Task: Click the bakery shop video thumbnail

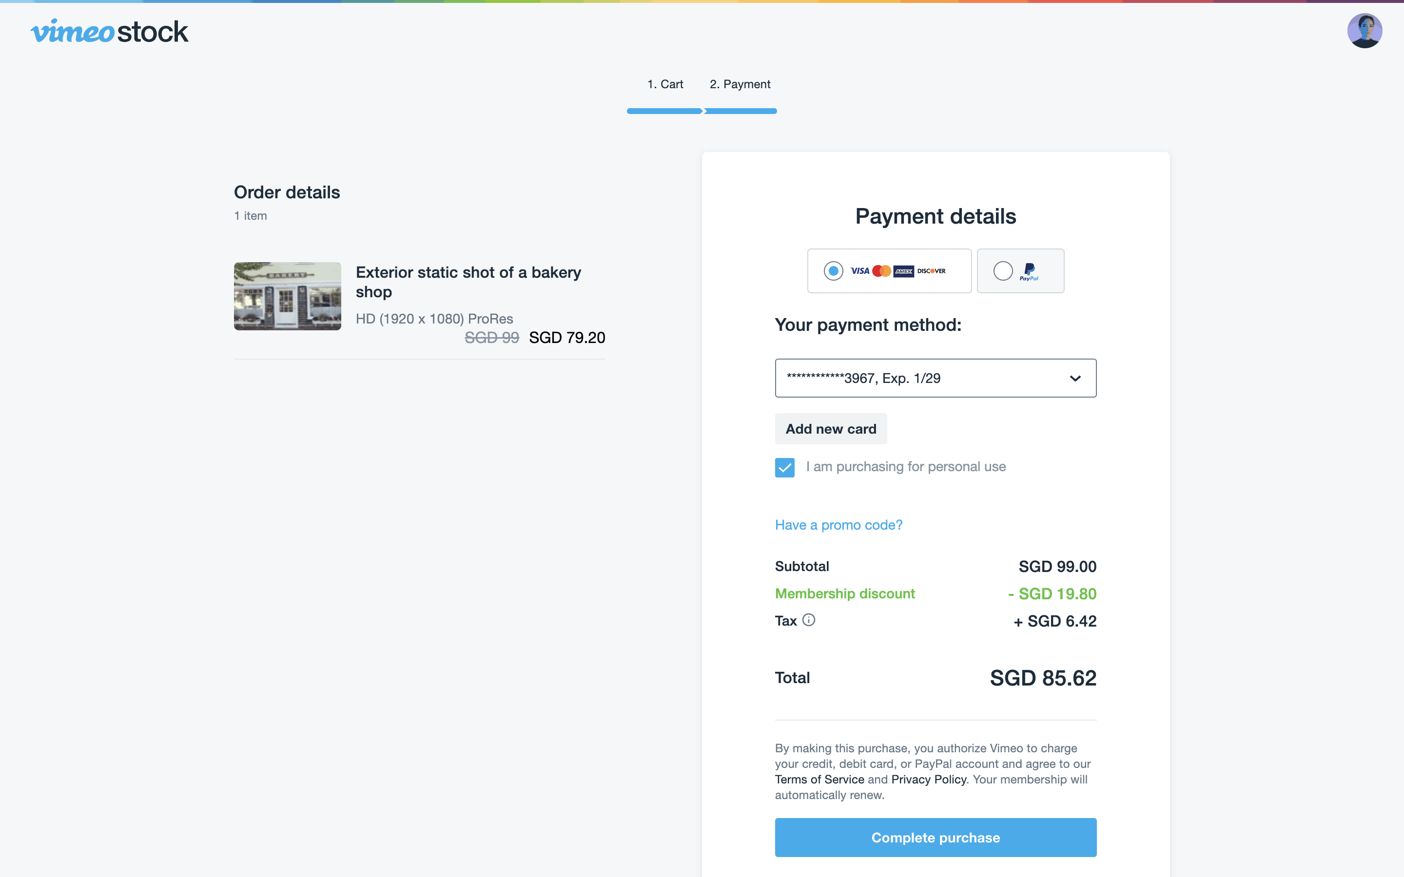Action: click(x=287, y=296)
